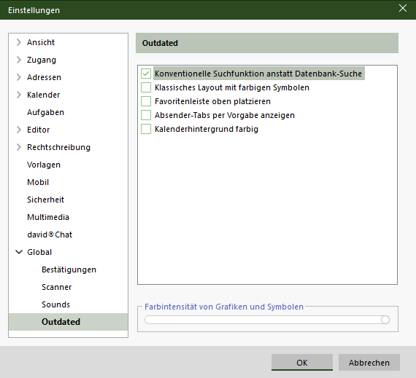Select Kalender in the tree
Screen dimensions: 416x378
[44, 95]
